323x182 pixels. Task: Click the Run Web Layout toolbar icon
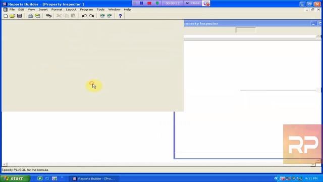[x=110, y=16]
